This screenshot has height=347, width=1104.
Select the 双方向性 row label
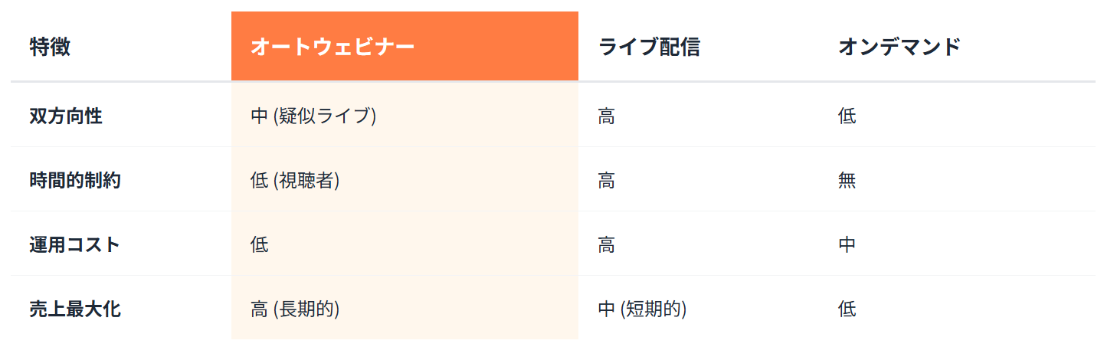point(66,116)
